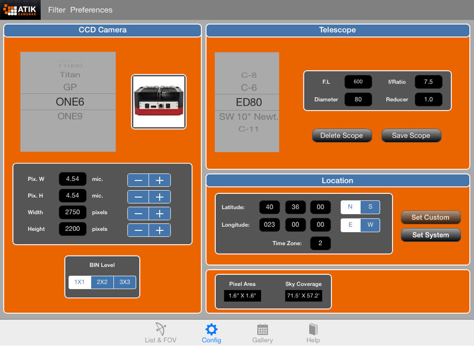
Task: Open the Gallery calendar tab
Action: (263, 333)
